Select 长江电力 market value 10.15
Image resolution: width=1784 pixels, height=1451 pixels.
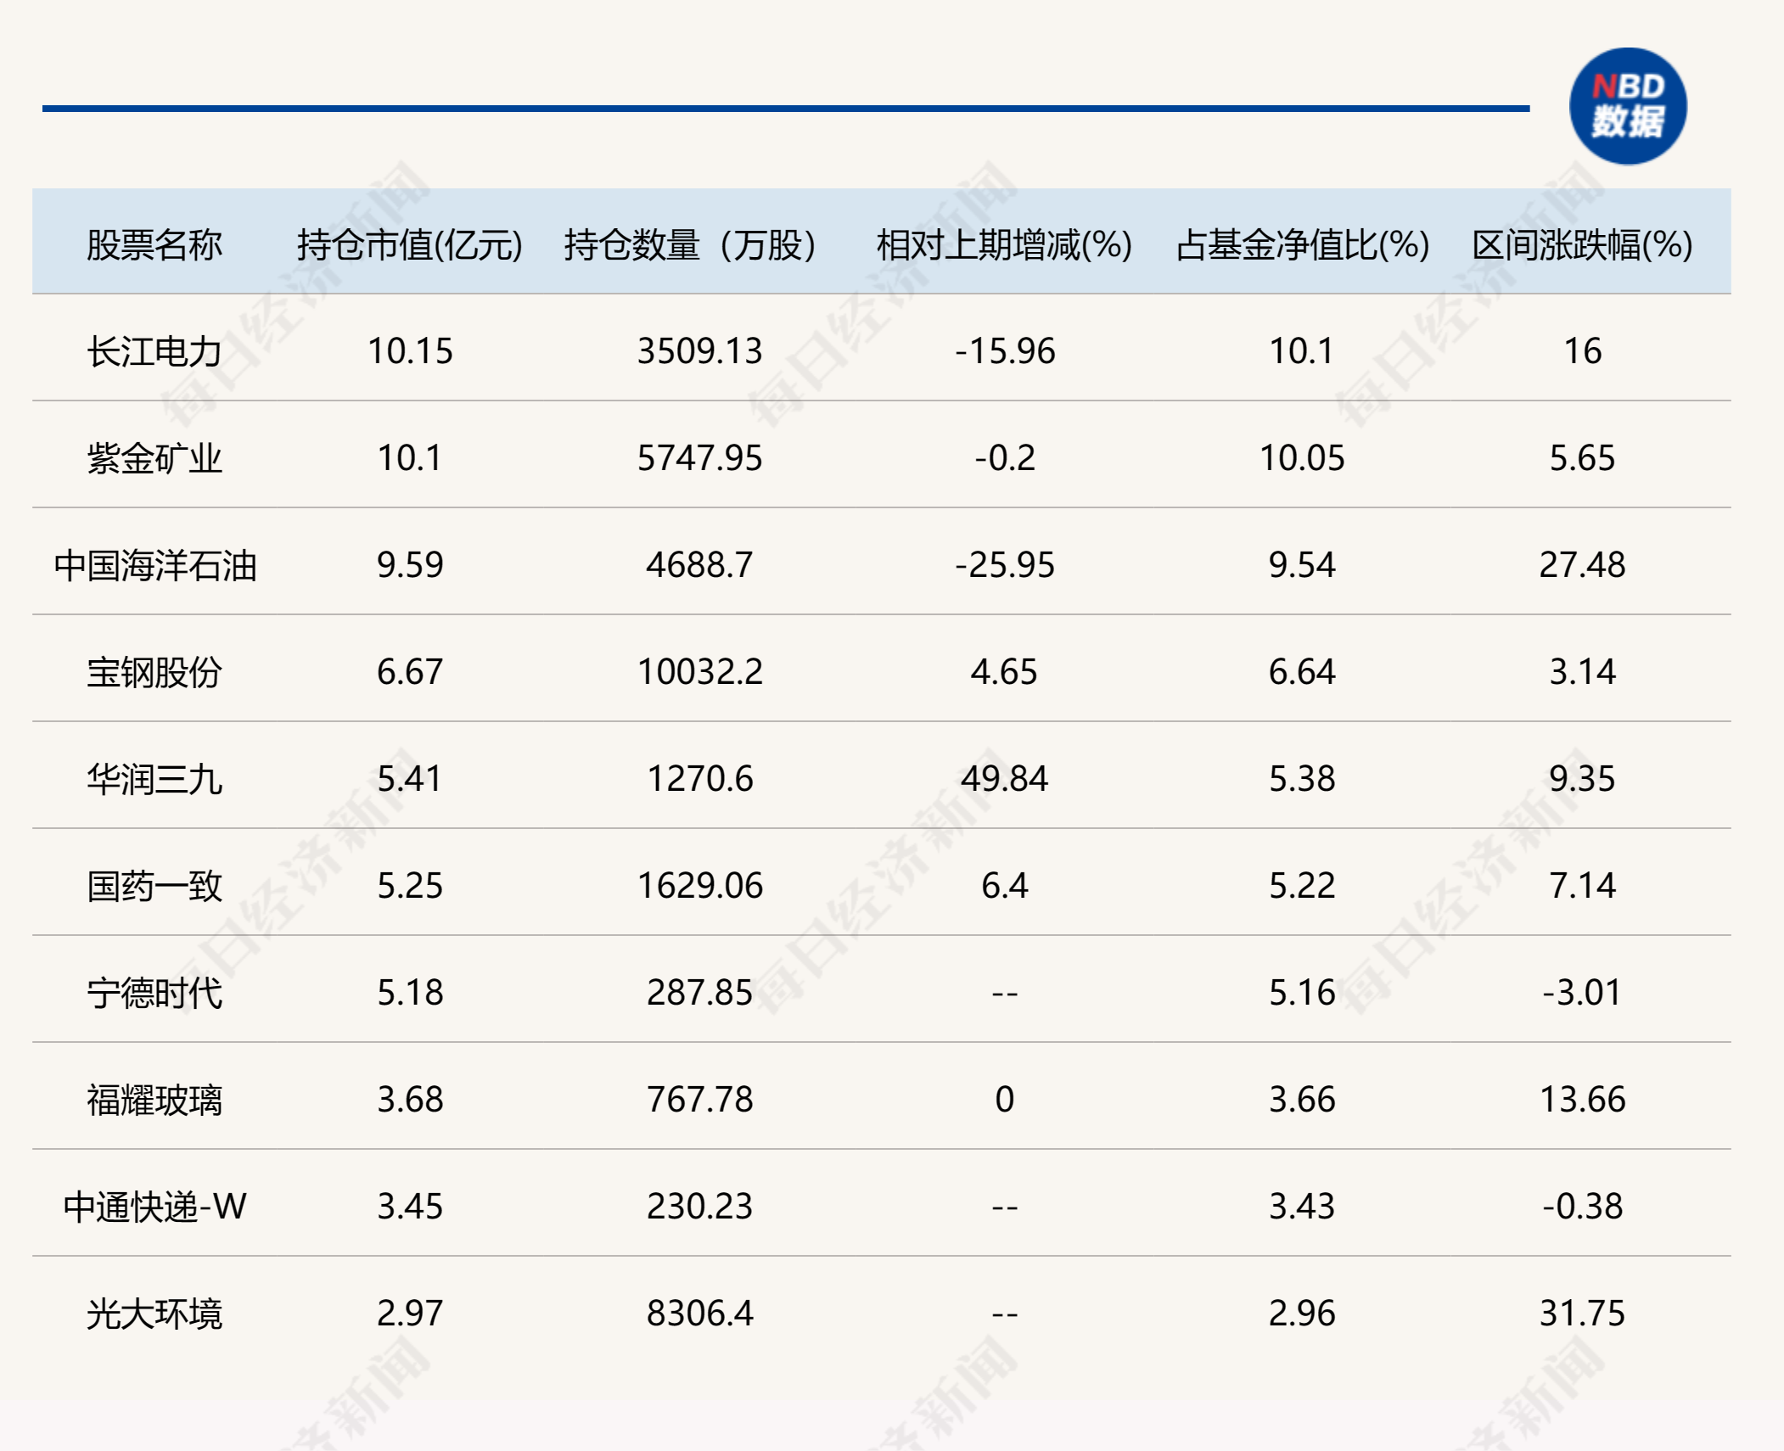(x=410, y=351)
